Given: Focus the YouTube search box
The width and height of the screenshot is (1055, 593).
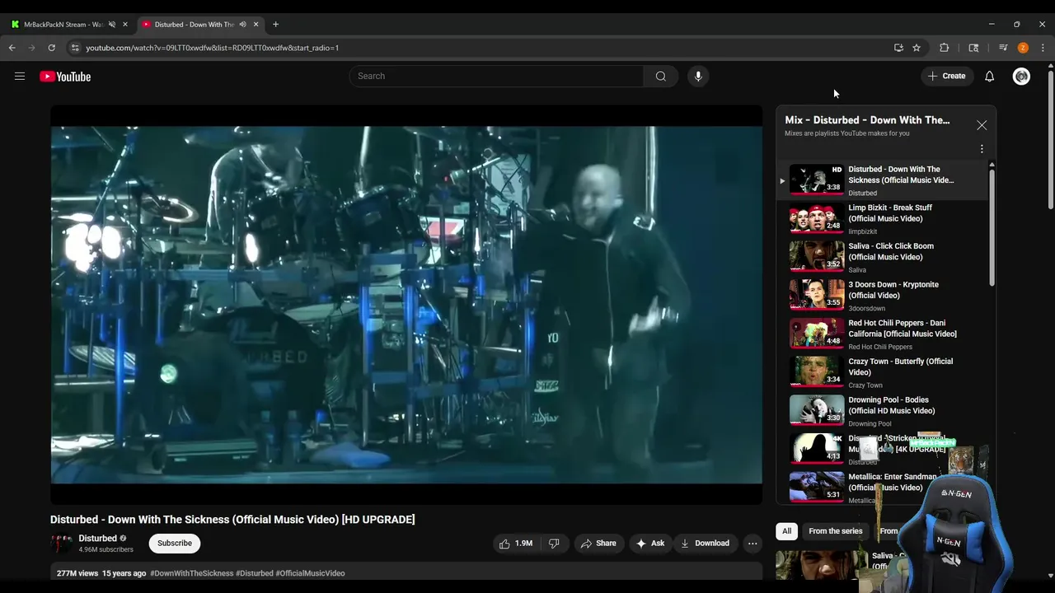Looking at the screenshot, I should tap(496, 76).
